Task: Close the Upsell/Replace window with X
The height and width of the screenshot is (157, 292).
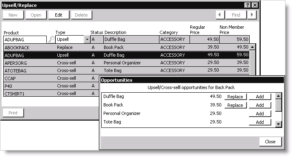Action: tap(255, 5)
